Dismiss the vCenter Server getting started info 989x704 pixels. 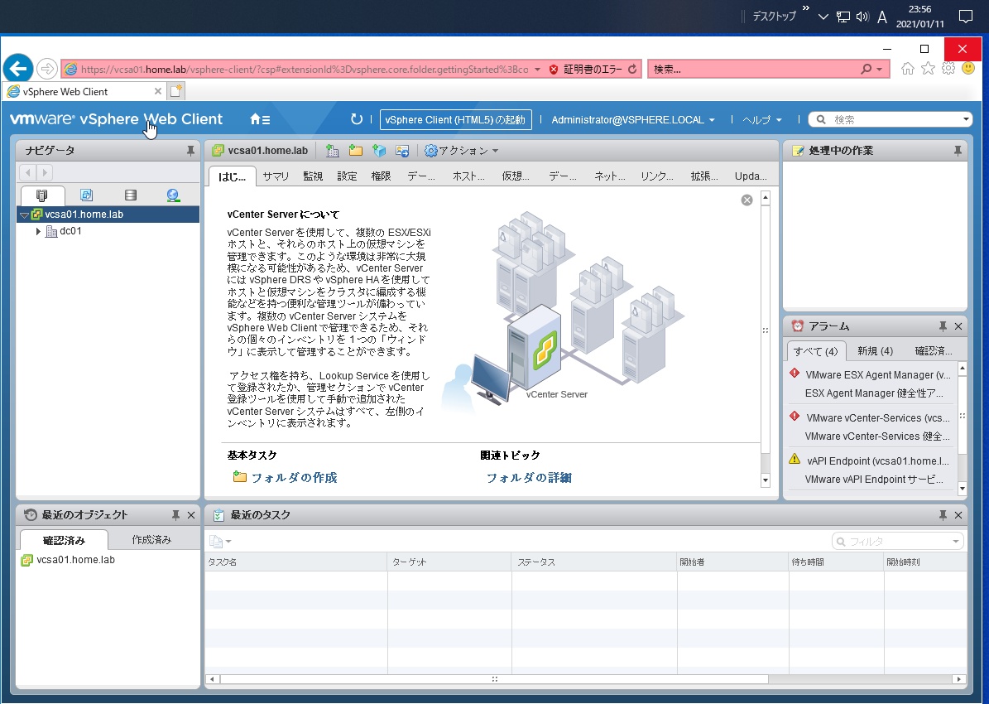[x=747, y=200]
